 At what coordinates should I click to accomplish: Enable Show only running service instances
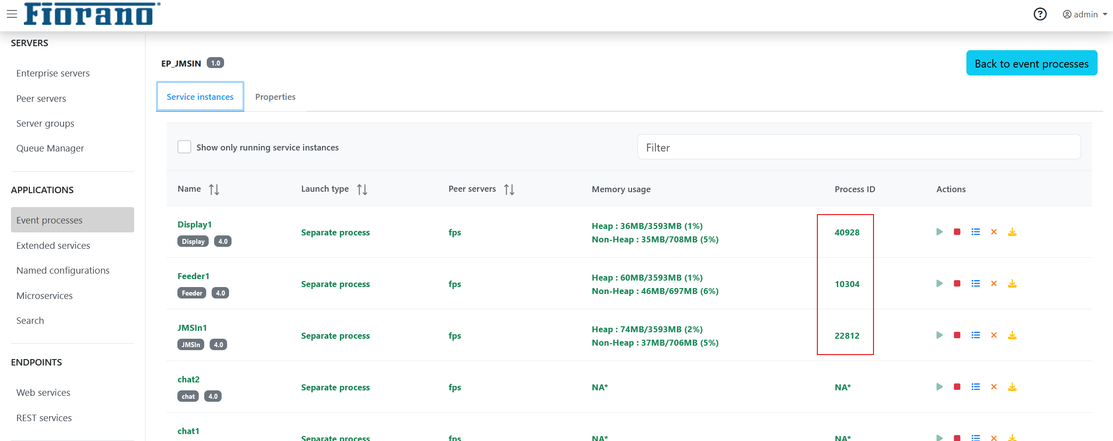click(184, 147)
